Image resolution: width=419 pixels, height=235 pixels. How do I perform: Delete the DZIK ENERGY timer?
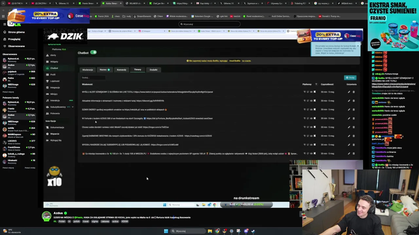354,110
